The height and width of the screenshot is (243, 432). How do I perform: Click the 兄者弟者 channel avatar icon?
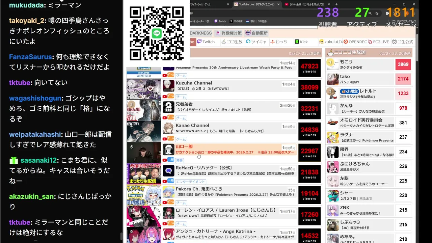coord(168,107)
